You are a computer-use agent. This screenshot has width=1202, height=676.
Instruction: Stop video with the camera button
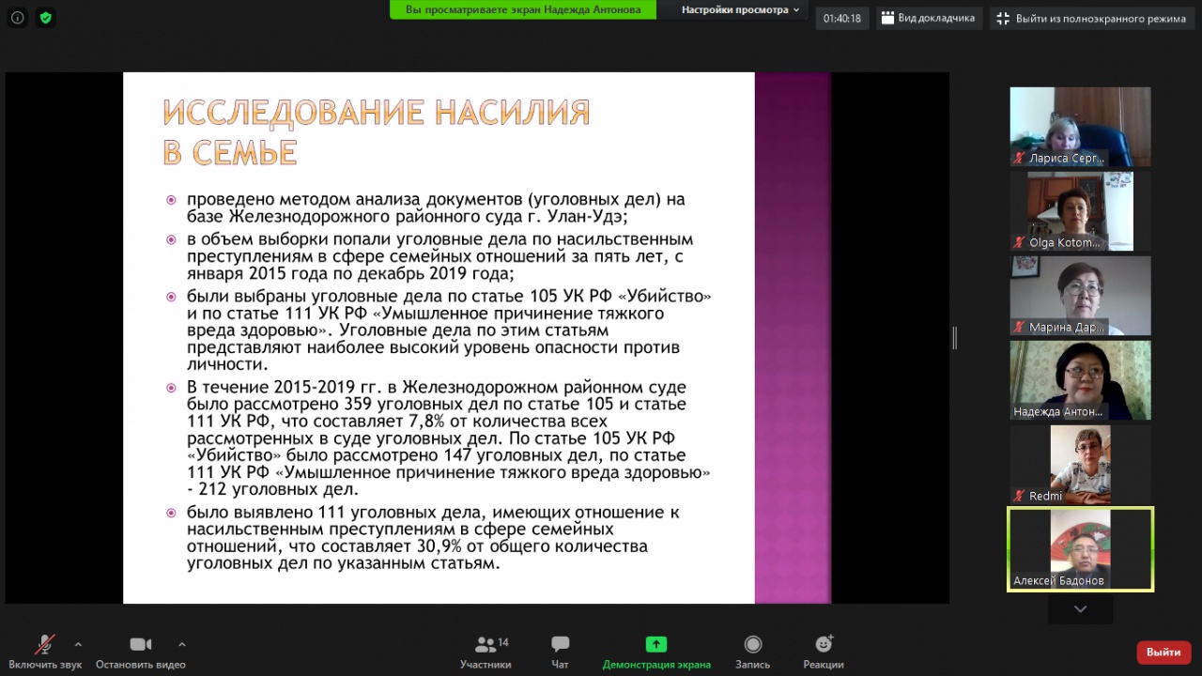click(x=140, y=652)
